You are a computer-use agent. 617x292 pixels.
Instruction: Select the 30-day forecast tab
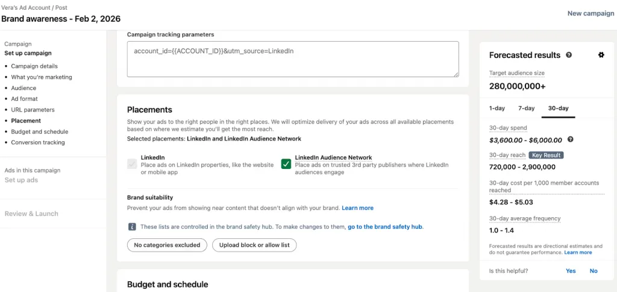558,108
